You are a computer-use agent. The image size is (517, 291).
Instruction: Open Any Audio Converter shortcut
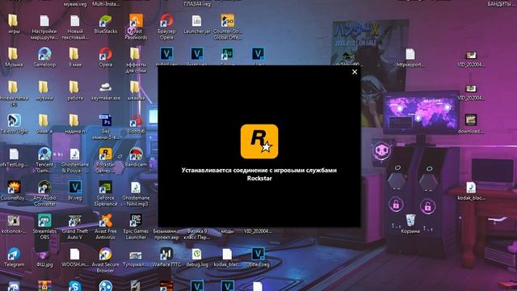[x=44, y=193]
